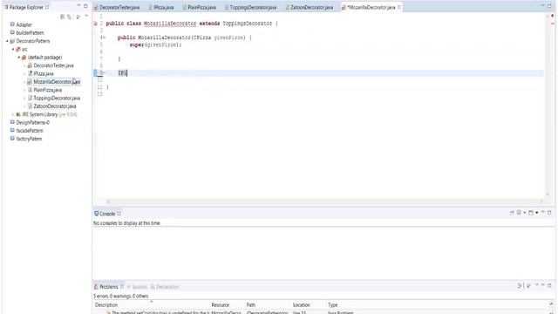Screen dimensions: 558x314
Task: Open Package Explorer focus task filter icon
Action: pos(78,17)
